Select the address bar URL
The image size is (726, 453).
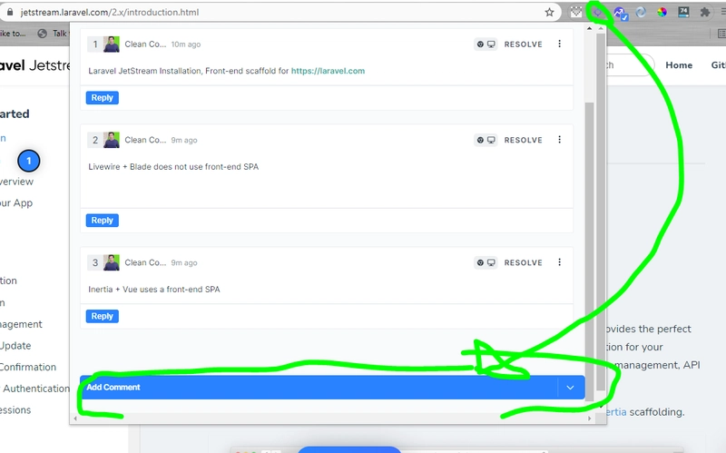(110, 13)
